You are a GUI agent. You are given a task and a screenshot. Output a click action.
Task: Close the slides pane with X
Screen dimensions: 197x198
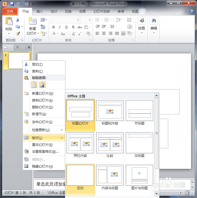[29, 47]
